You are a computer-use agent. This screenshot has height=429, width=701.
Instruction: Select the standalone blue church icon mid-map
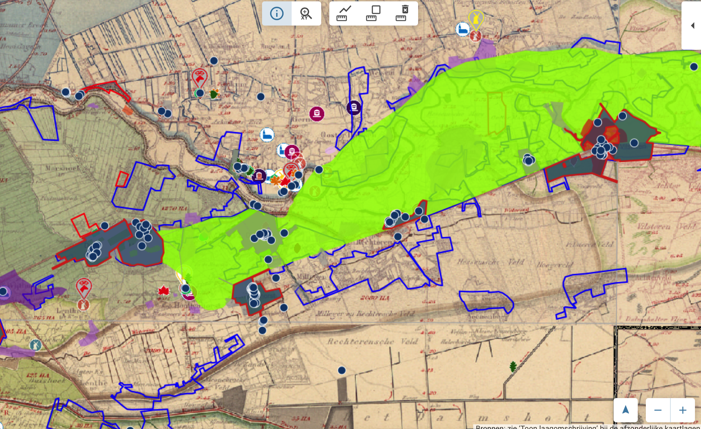click(x=267, y=135)
